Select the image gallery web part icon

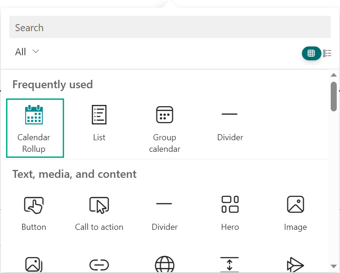pyautogui.click(x=34, y=264)
